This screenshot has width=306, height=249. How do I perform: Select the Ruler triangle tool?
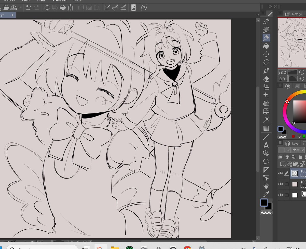coord(266,169)
